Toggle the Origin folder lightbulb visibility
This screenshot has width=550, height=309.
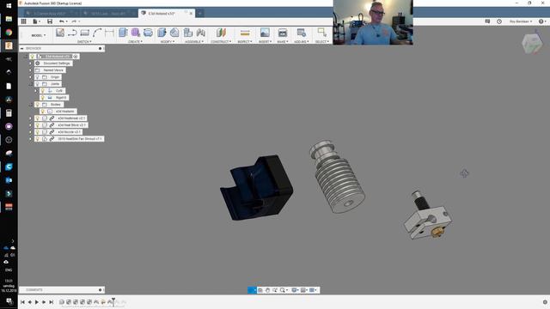[38, 77]
